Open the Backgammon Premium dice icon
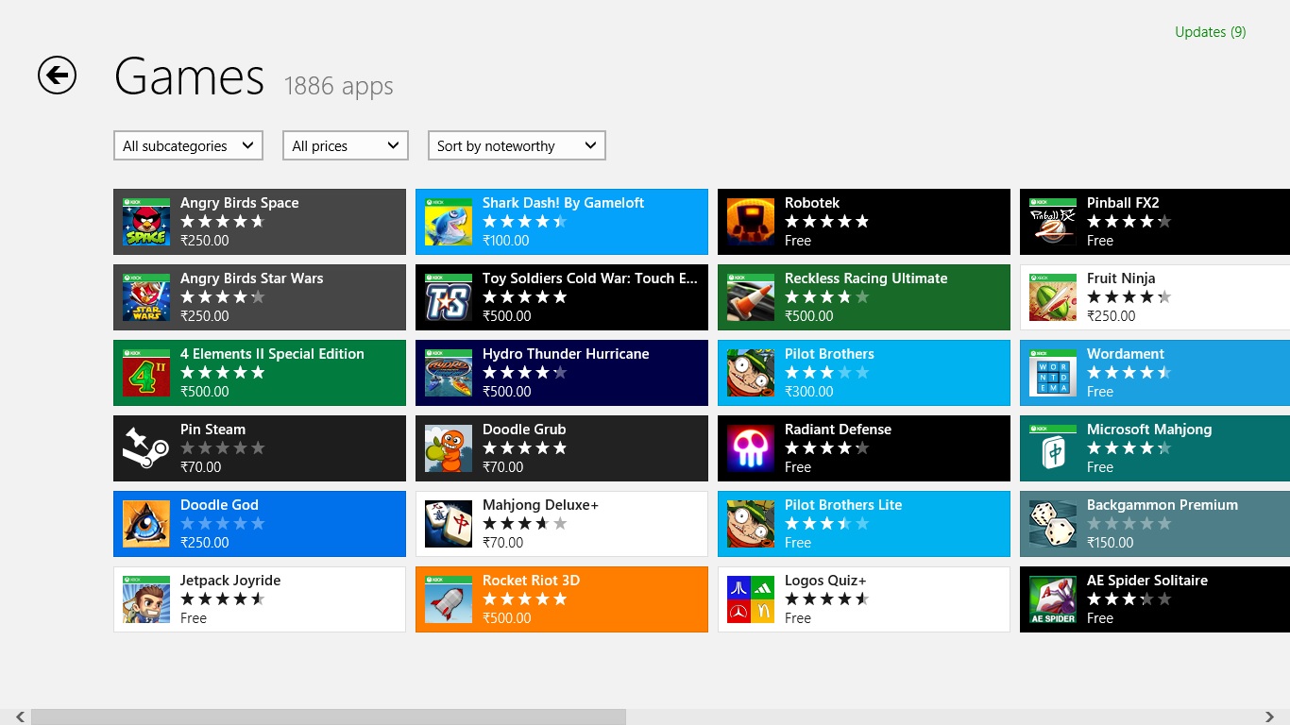Viewport: 1290px width, 725px height. [x=1053, y=524]
